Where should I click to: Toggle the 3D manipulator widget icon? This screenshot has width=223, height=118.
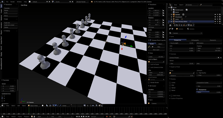[x=53, y=105]
